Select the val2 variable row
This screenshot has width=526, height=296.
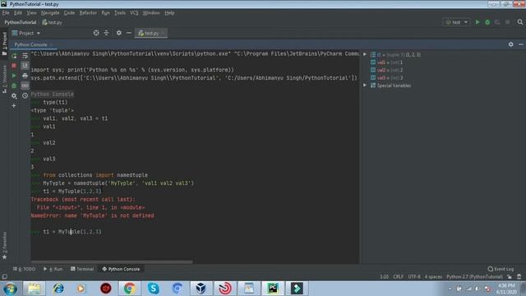click(x=386, y=70)
